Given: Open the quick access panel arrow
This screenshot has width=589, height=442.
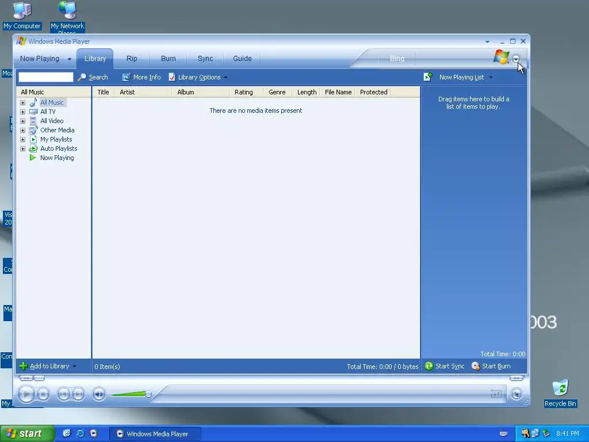Looking at the screenshot, I should click(516, 59).
